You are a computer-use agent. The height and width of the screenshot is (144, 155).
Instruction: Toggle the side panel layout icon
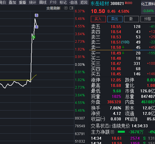point(71,8)
